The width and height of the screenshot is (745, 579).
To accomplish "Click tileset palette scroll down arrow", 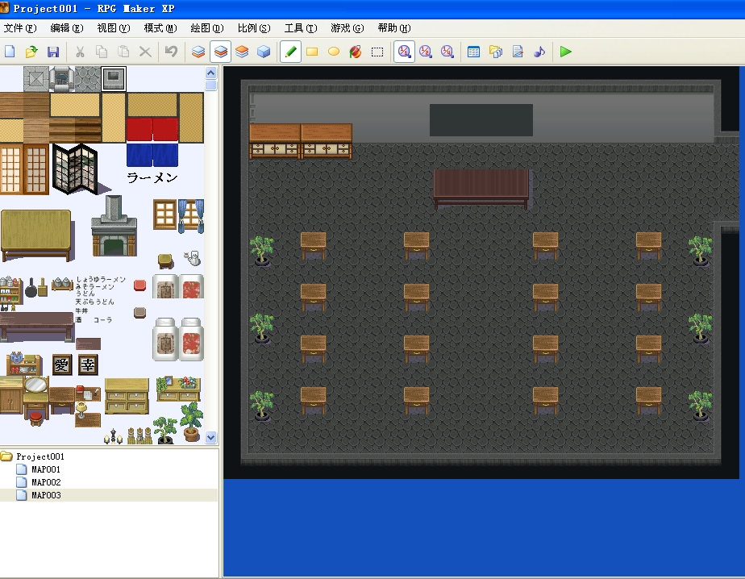I will (x=211, y=437).
